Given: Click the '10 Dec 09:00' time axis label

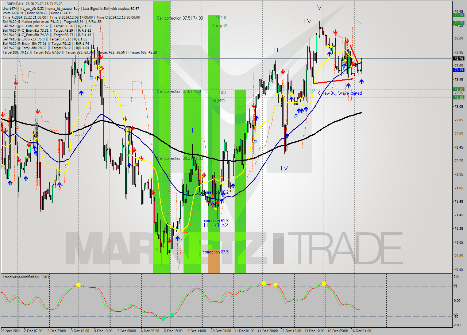Looking at the screenshot, I should (x=220, y=331).
